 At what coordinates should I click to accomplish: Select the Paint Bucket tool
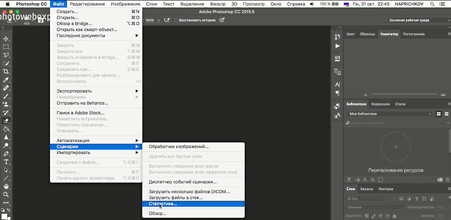(x=6, y=129)
